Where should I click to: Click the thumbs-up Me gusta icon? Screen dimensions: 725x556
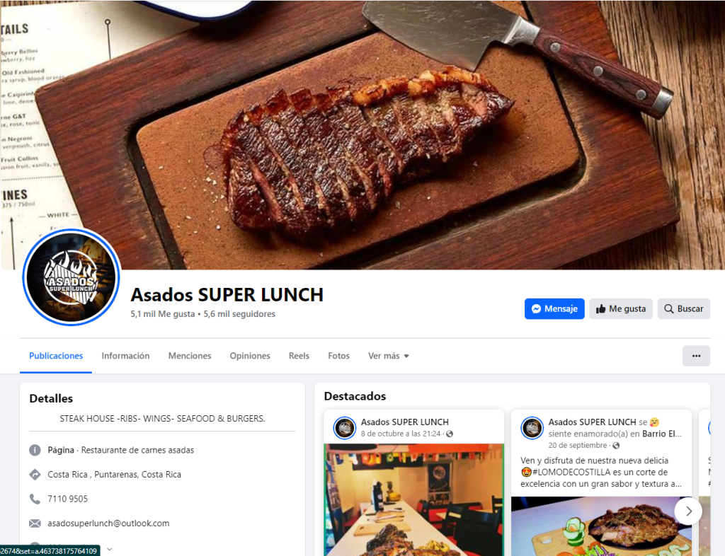pyautogui.click(x=600, y=309)
